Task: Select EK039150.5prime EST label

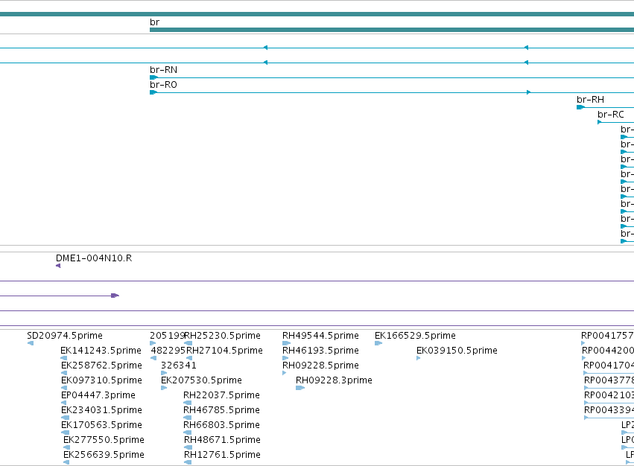Action: (x=457, y=351)
